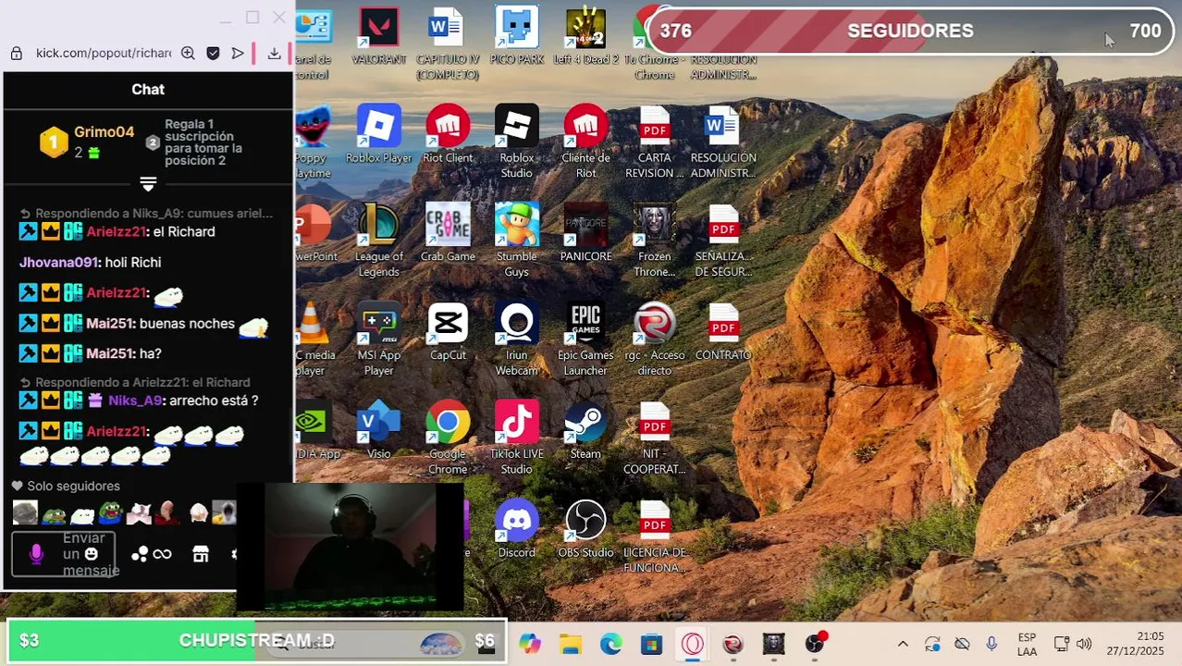Screen dimensions: 1182x666
Task: Click the Mai251 username in 'buenas noches'
Action: click(110, 324)
